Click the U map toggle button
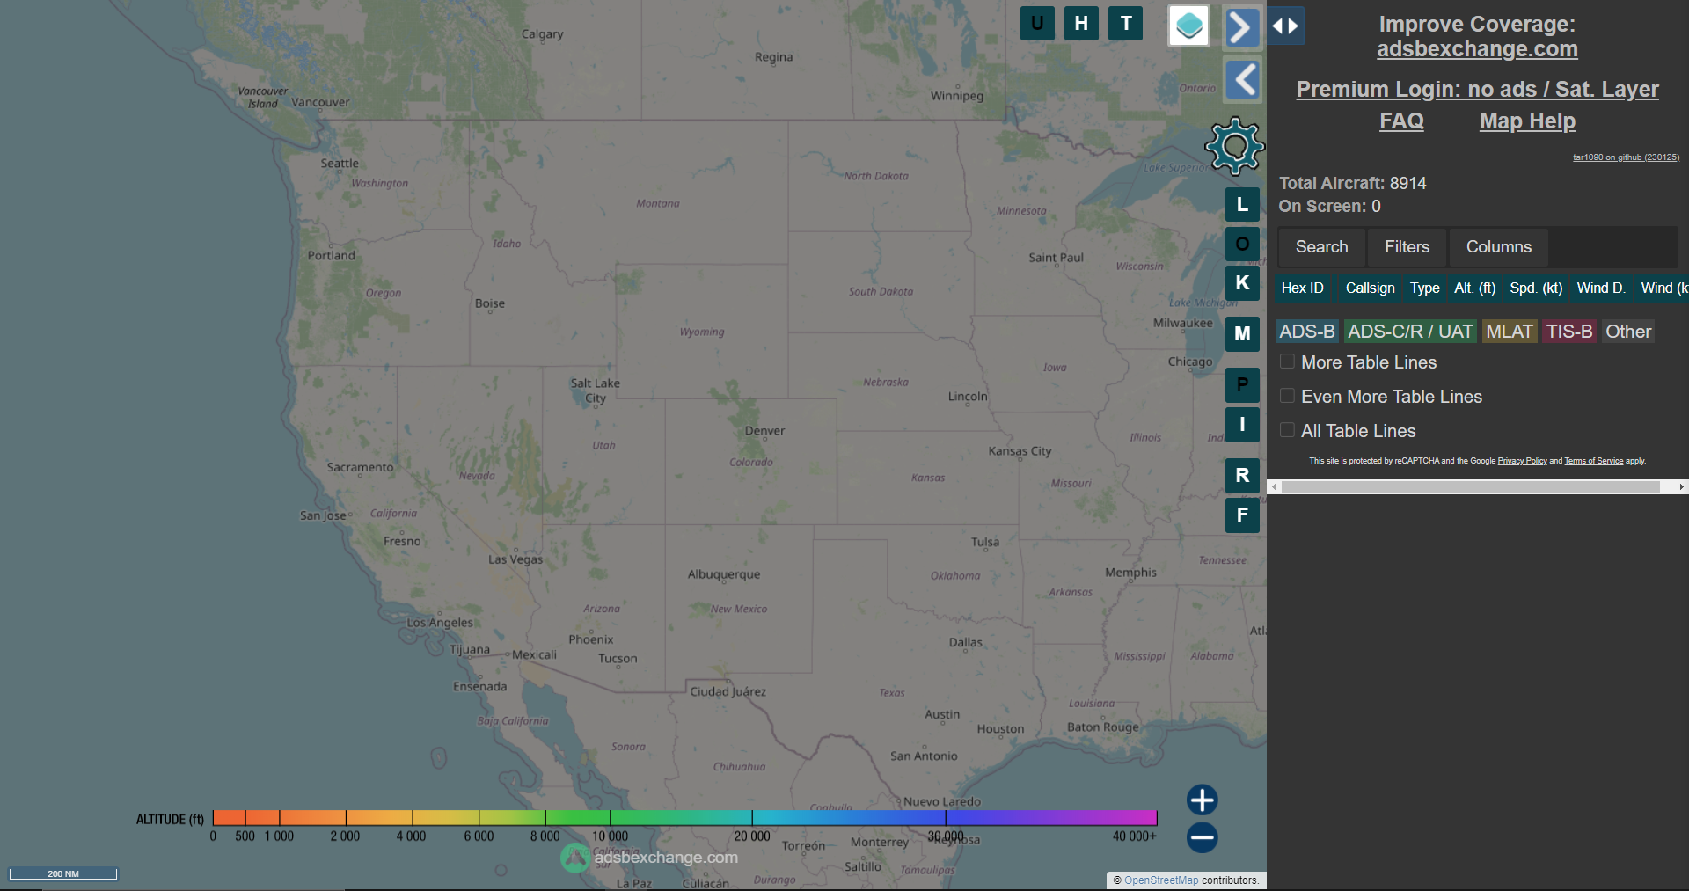Image resolution: width=1689 pixels, height=891 pixels. click(1037, 24)
